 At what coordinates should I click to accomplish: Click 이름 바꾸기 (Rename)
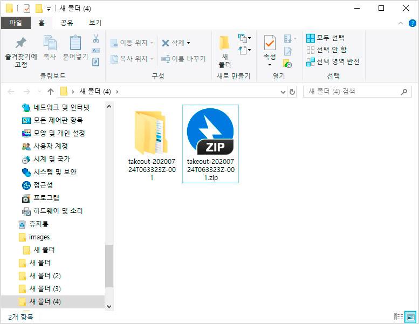coord(183,59)
